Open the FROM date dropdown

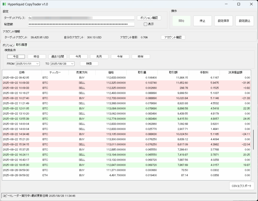(38, 64)
